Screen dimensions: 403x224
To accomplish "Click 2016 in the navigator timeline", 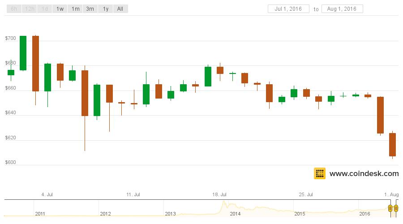I will (364, 214).
